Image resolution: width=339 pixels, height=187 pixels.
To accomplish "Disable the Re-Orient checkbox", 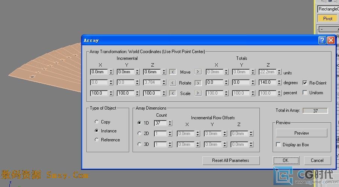I will coord(305,83).
